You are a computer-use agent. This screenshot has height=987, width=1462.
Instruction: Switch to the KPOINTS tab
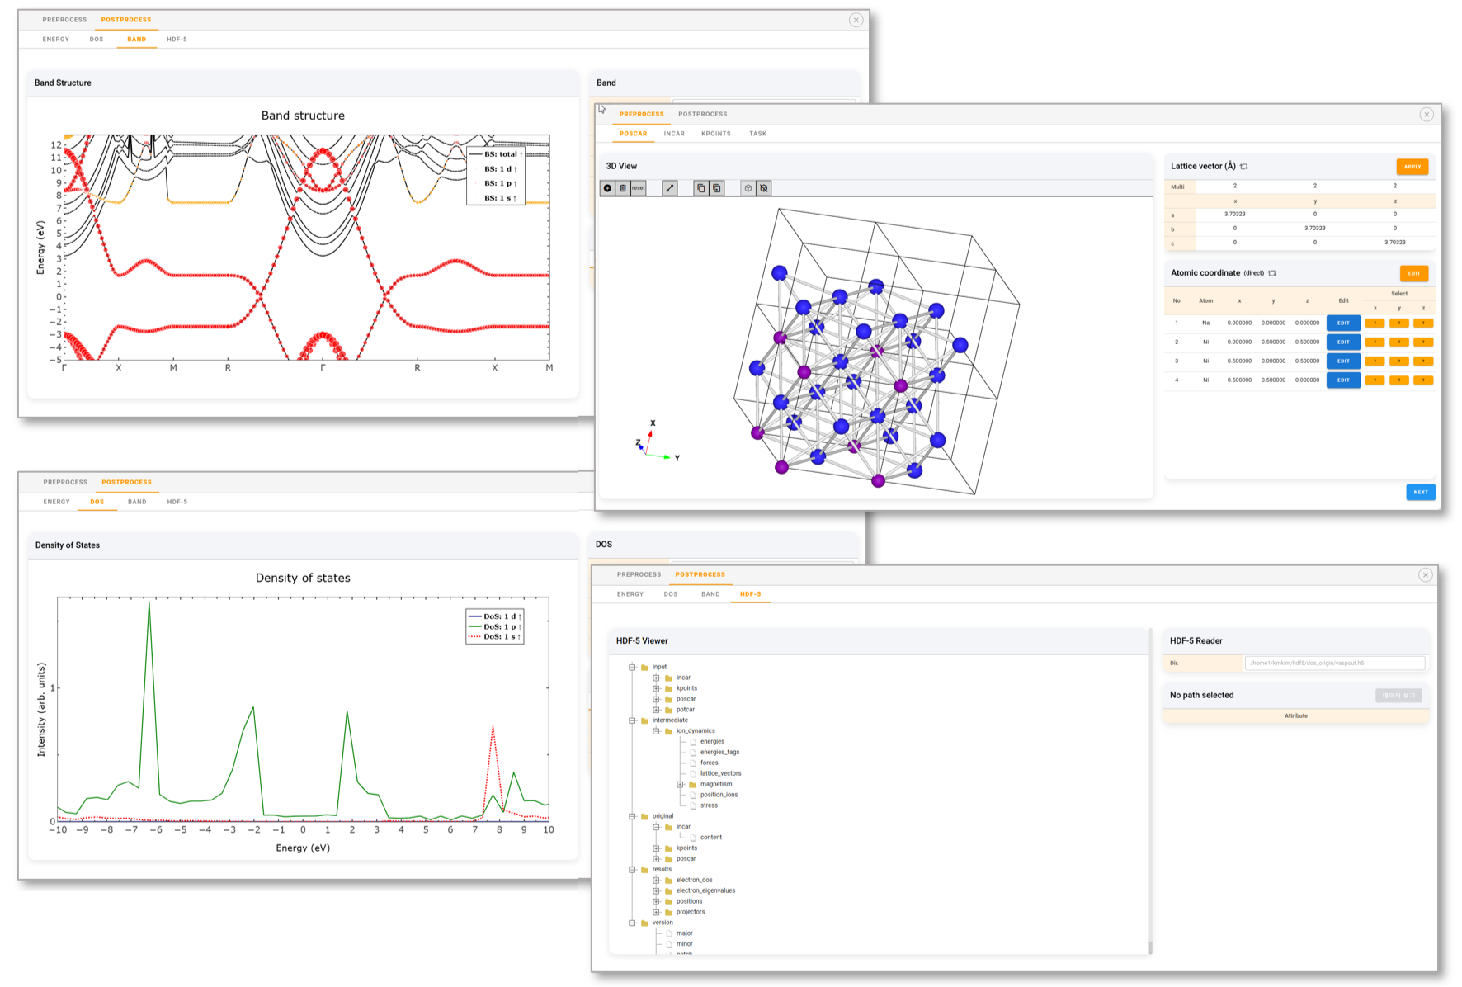715,134
